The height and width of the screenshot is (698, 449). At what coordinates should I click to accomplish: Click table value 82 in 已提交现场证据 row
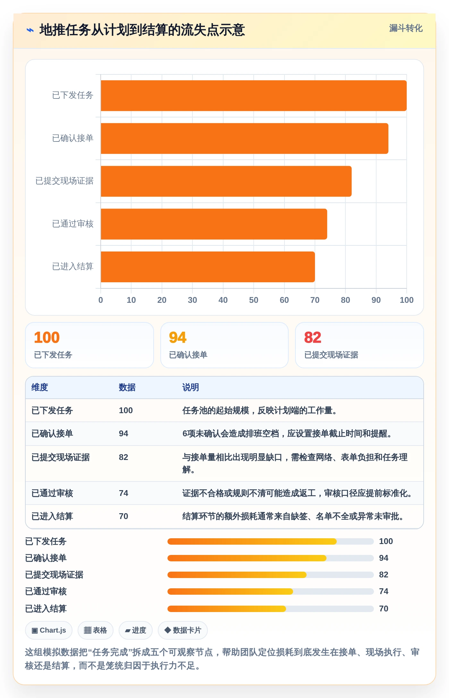click(123, 457)
